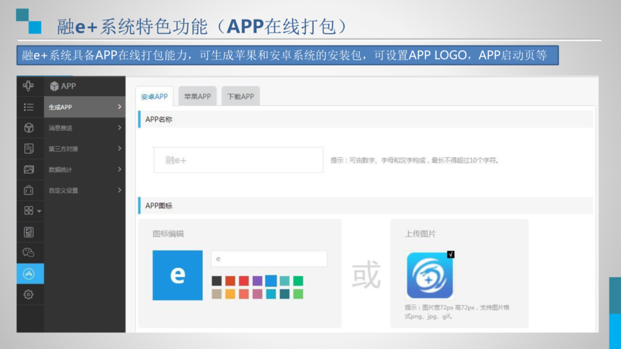Click the briefcase icon in left sidebar
This screenshot has width=621, height=349.
(x=29, y=190)
